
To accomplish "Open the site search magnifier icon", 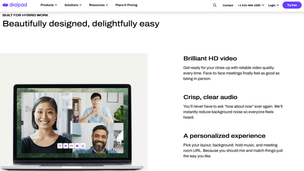I will 215,5.
